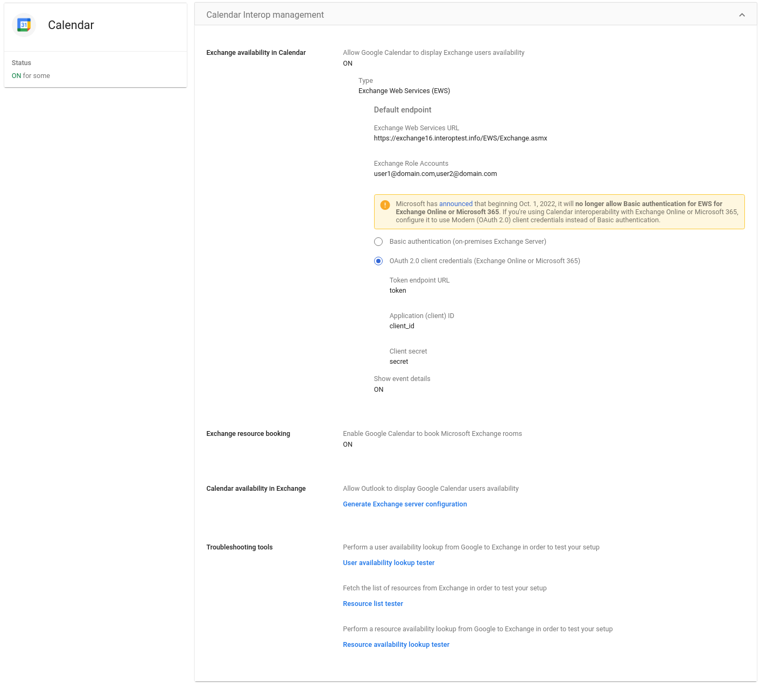Click the 'ON for some' status text

[x=31, y=76]
